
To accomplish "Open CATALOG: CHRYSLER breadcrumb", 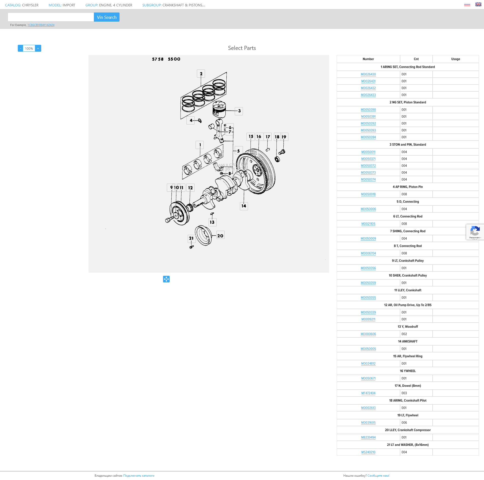I will point(22,5).
